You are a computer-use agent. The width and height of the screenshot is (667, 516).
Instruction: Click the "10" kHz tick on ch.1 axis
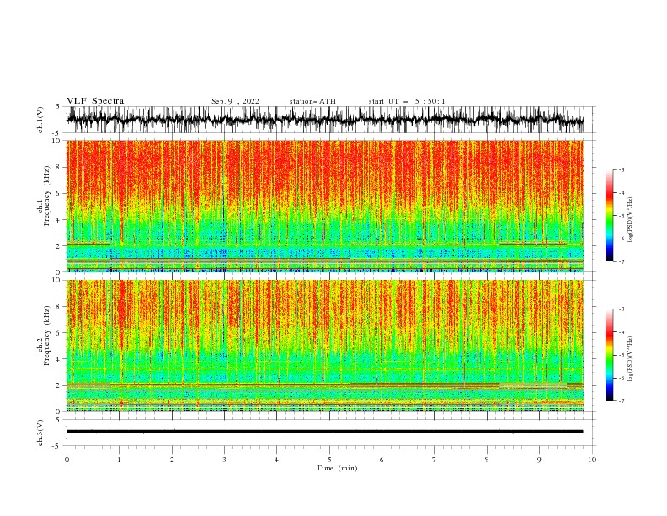click(56, 141)
